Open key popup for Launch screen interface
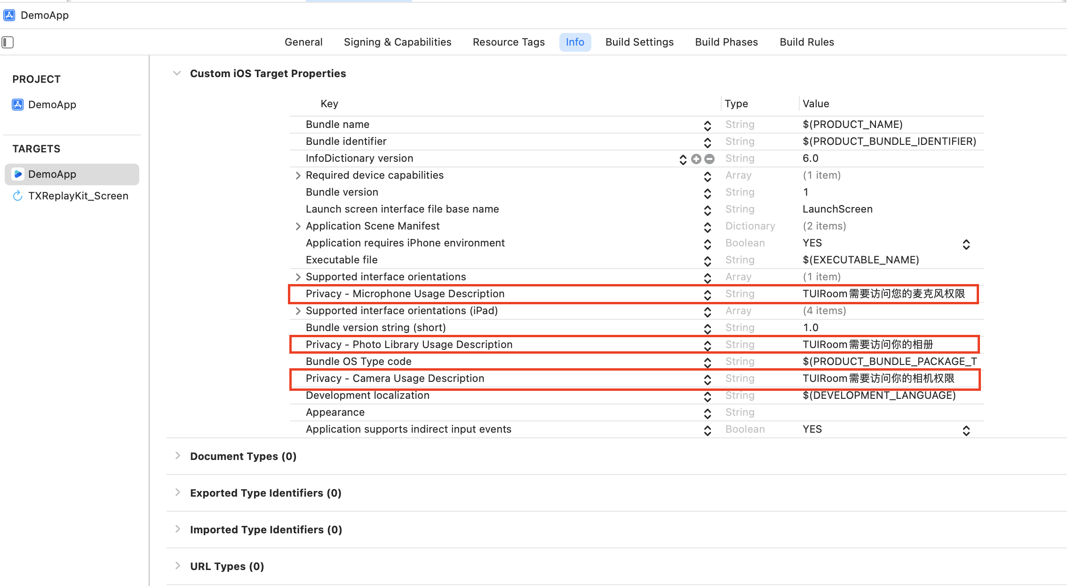Screen dimensions: 1067x586 tap(708, 210)
